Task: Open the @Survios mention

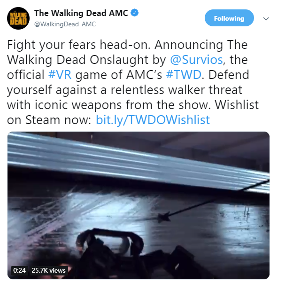Action: tap(196, 60)
